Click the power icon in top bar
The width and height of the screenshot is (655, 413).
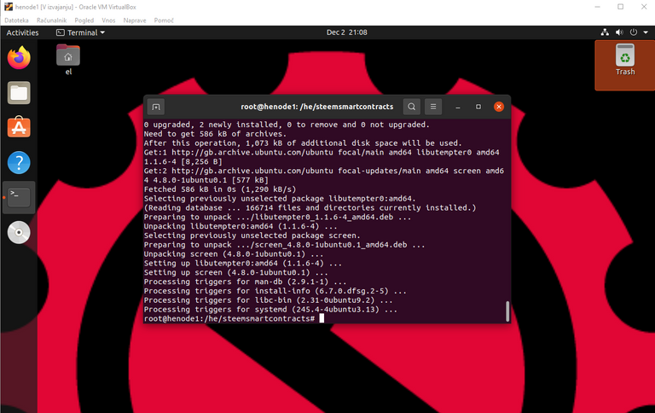pos(634,32)
